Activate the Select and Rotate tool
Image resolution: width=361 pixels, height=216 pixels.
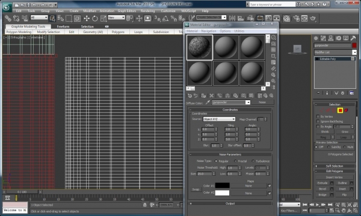point(95,19)
